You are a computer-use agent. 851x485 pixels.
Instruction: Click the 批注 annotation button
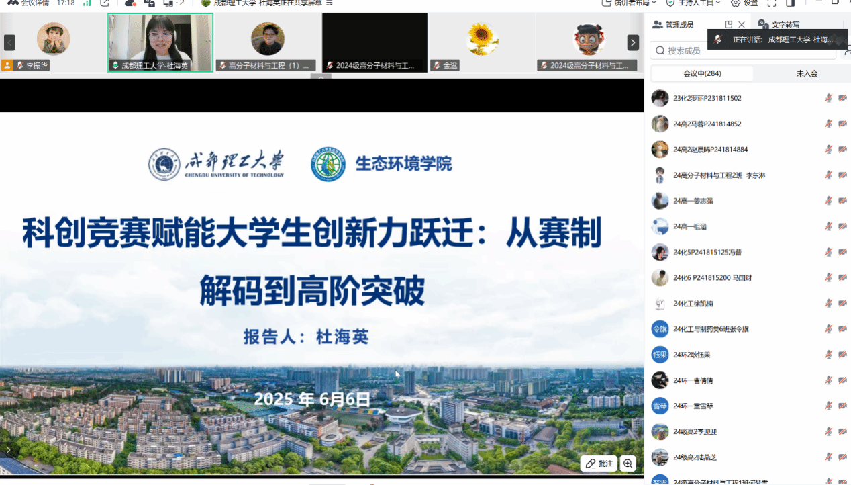pos(597,463)
